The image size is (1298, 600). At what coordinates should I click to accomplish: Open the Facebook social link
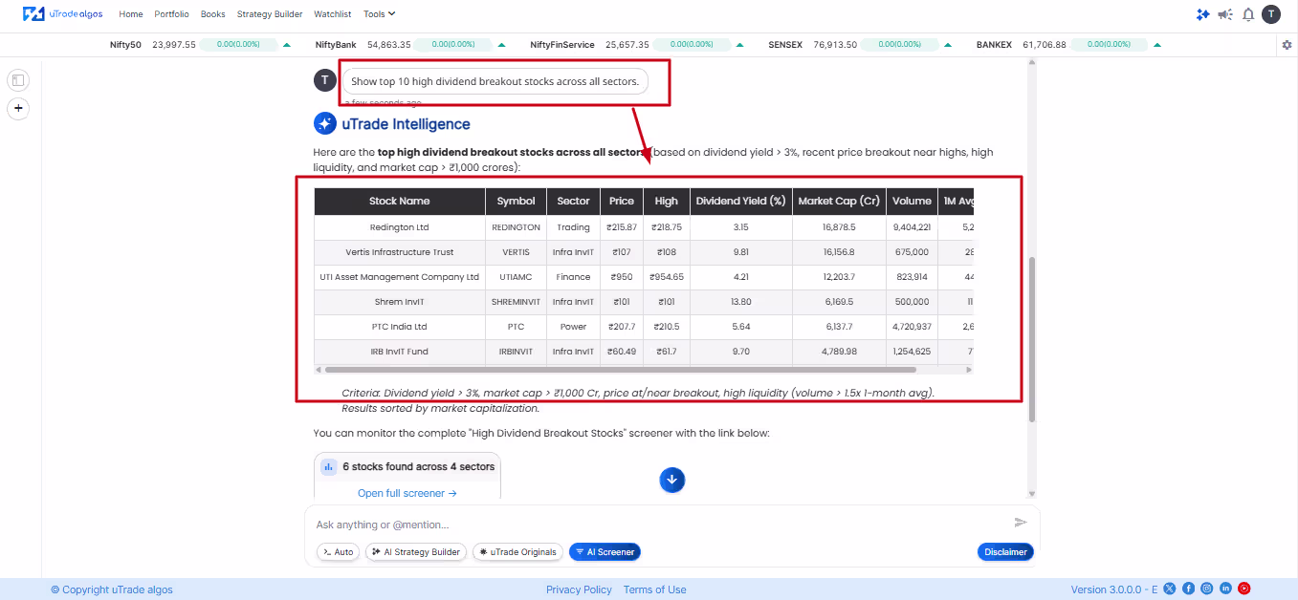[1188, 589]
